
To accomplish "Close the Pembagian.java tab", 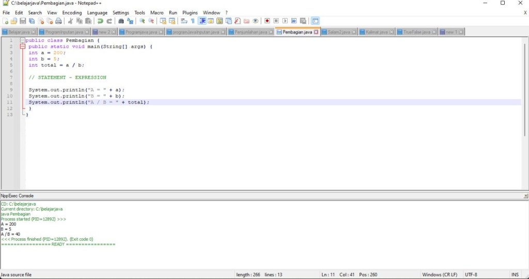I will tap(316, 32).
